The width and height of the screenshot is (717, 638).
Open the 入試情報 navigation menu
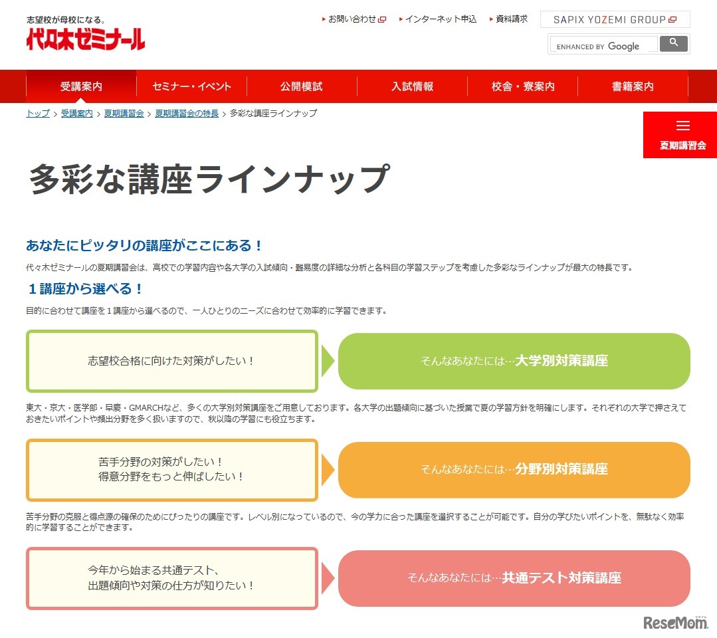(x=412, y=86)
